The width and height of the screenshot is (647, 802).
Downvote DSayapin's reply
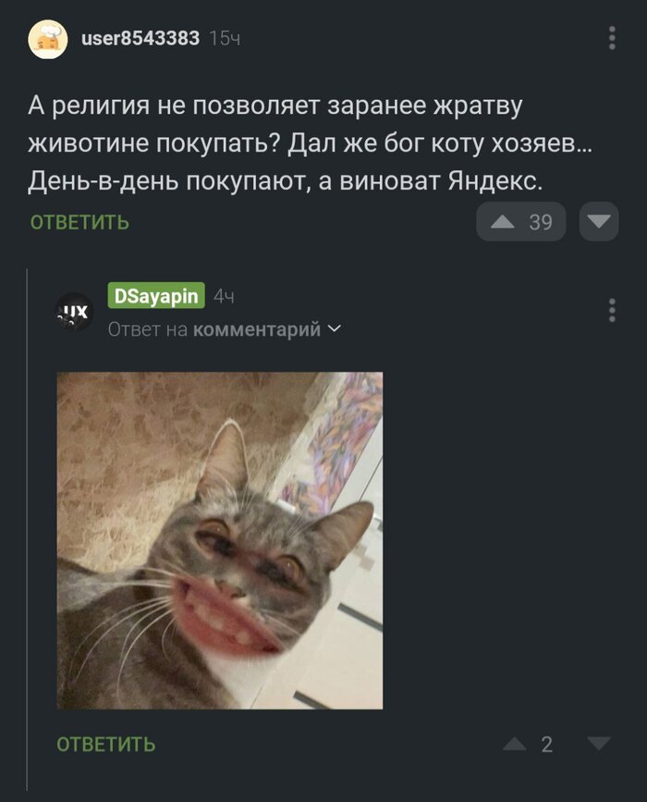(x=598, y=744)
